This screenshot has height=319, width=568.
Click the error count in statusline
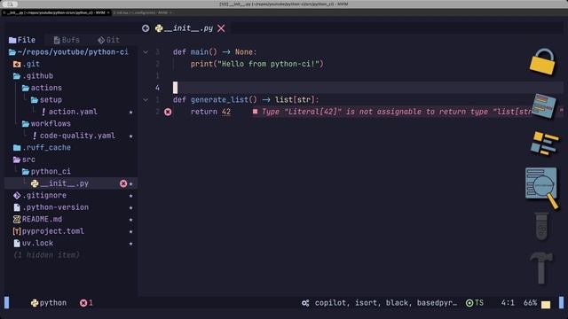(86, 303)
